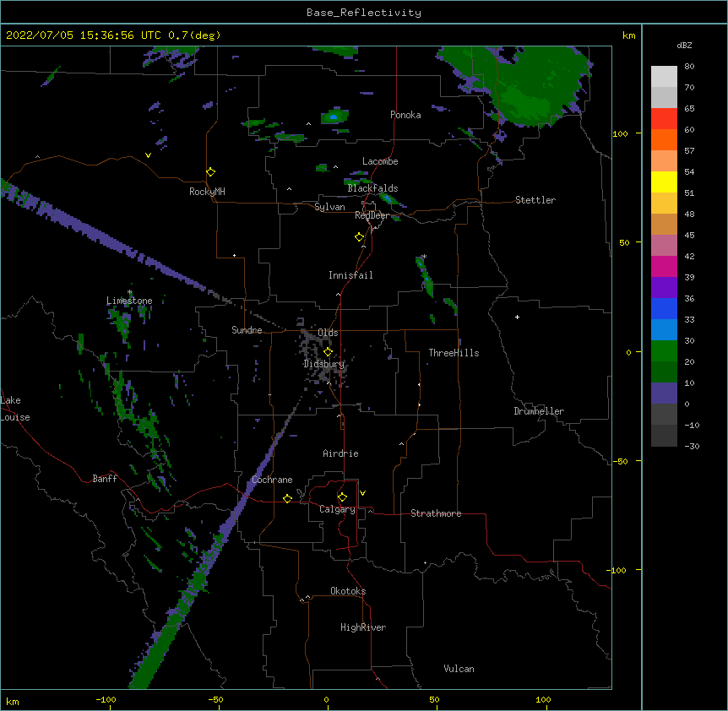The width and height of the screenshot is (728, 711).
Task: Select the violet 36-39 dBZ swatch
Action: (664, 288)
